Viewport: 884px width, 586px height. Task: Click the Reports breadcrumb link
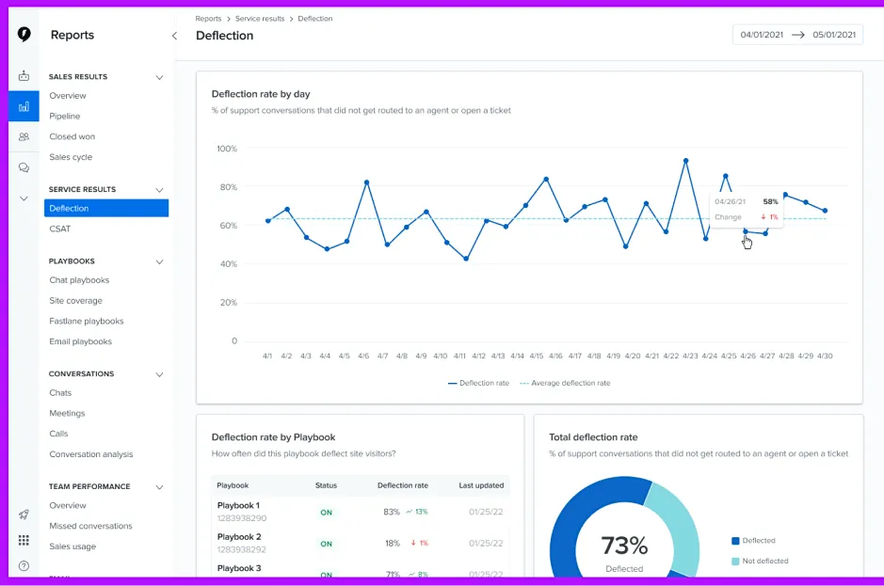click(x=208, y=19)
